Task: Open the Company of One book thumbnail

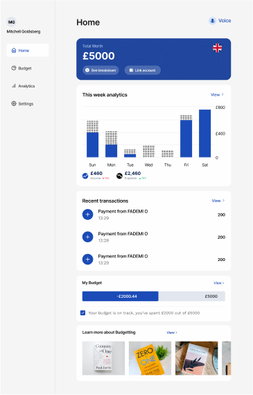Action: click(103, 358)
